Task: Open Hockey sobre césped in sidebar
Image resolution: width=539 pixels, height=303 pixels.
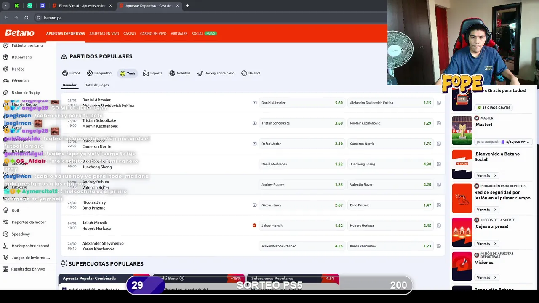Action: [x=30, y=246]
